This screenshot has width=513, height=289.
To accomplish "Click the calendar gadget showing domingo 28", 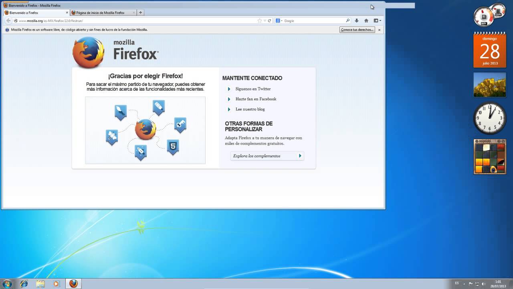I will click(x=490, y=50).
